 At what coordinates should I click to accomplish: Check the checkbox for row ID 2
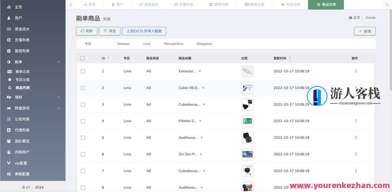click(83, 88)
